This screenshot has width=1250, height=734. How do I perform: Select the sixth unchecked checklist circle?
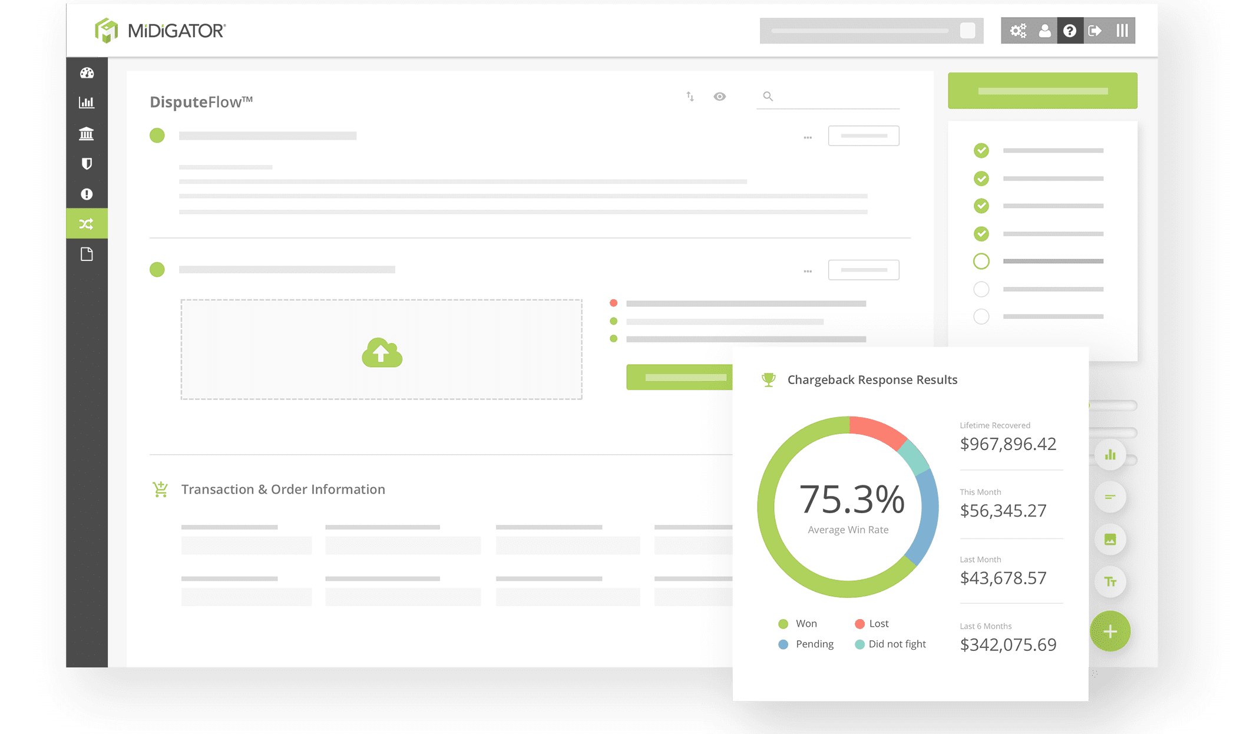click(x=981, y=289)
